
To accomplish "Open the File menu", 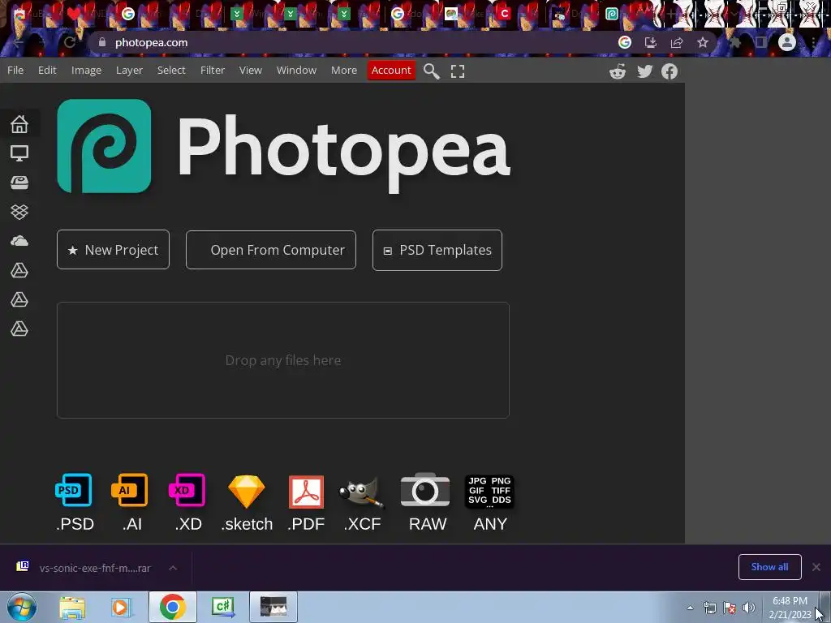I will (x=15, y=70).
